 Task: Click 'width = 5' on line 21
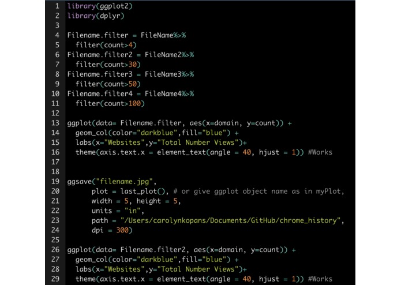(110, 201)
